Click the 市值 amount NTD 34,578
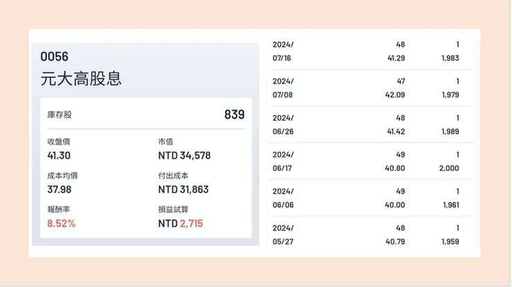This screenshot has width=512, height=287. point(184,156)
